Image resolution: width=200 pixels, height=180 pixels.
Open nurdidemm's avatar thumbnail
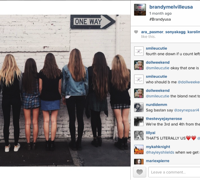coord(139,107)
